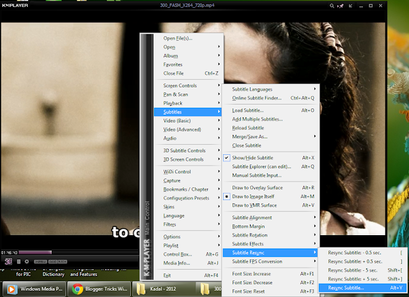The image size is (409, 297).
Task: Open 3D Screen Controls entry
Action: point(188,159)
